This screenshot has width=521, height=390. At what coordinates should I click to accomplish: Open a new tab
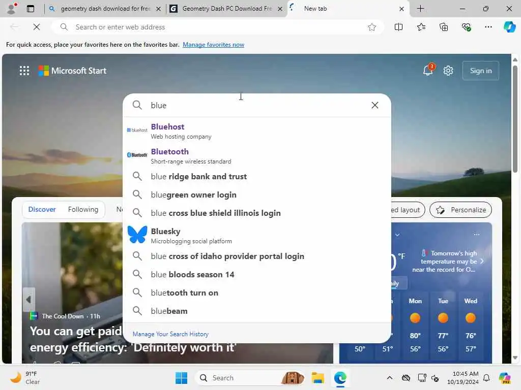[x=420, y=9]
